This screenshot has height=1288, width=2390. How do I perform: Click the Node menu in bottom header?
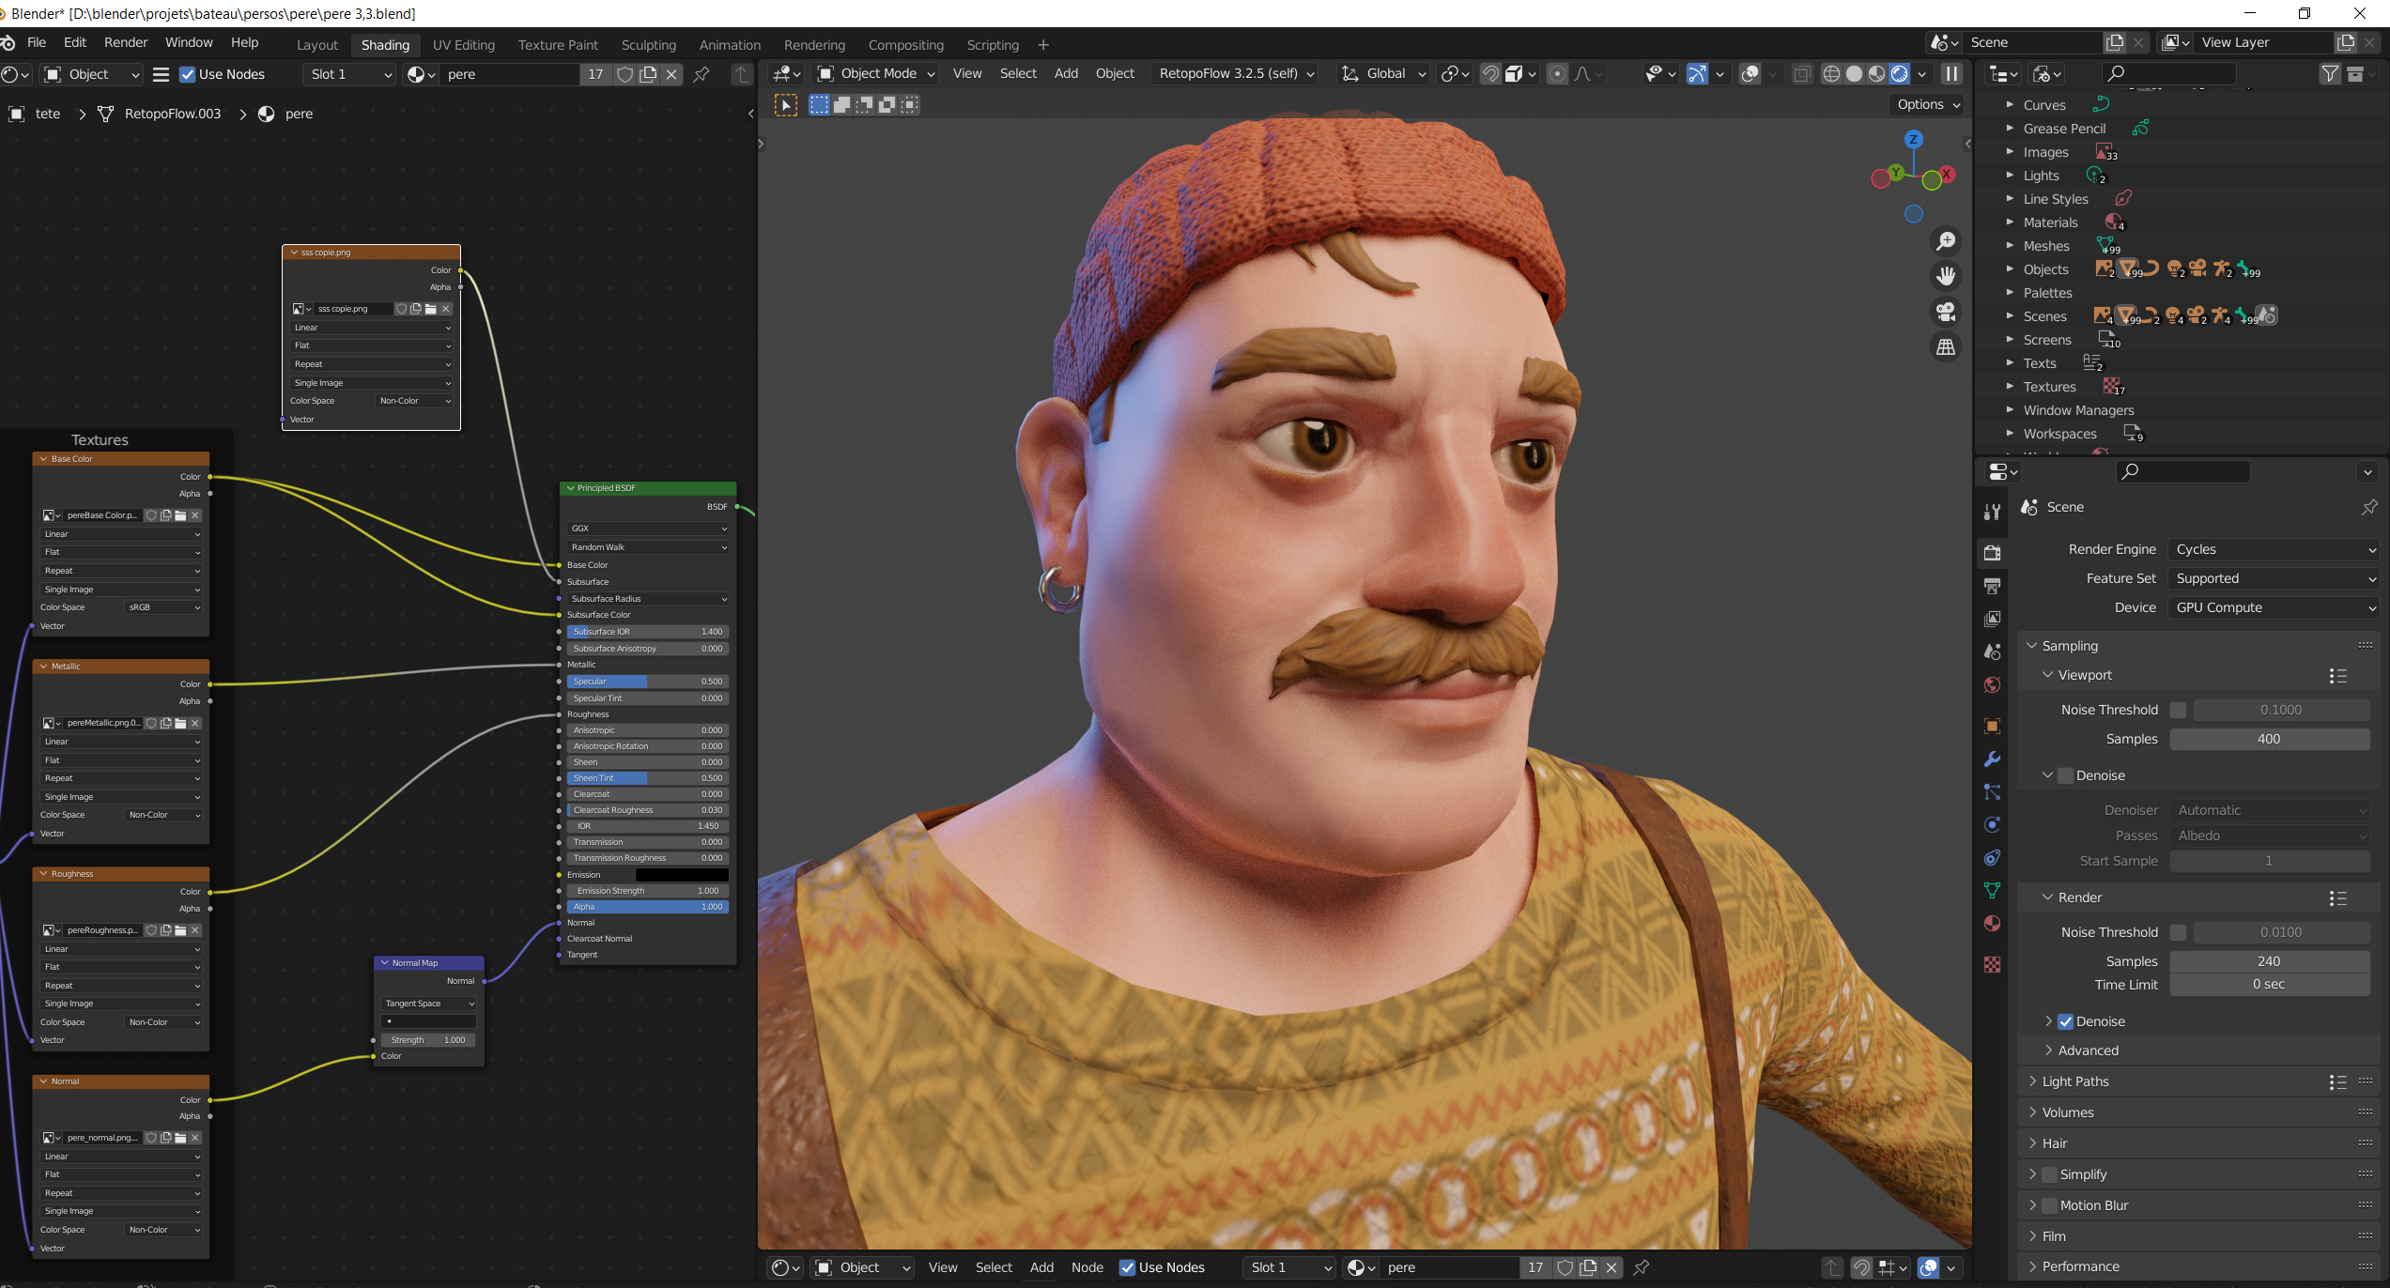1087,1267
